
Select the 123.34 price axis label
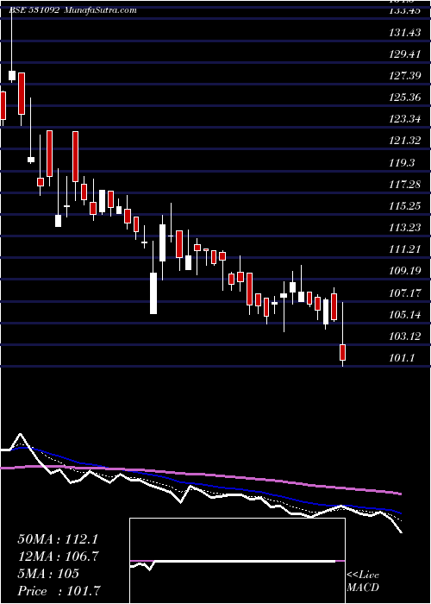(405, 119)
